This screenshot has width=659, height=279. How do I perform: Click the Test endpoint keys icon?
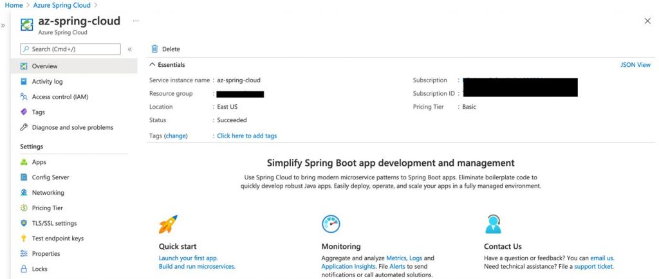24,239
